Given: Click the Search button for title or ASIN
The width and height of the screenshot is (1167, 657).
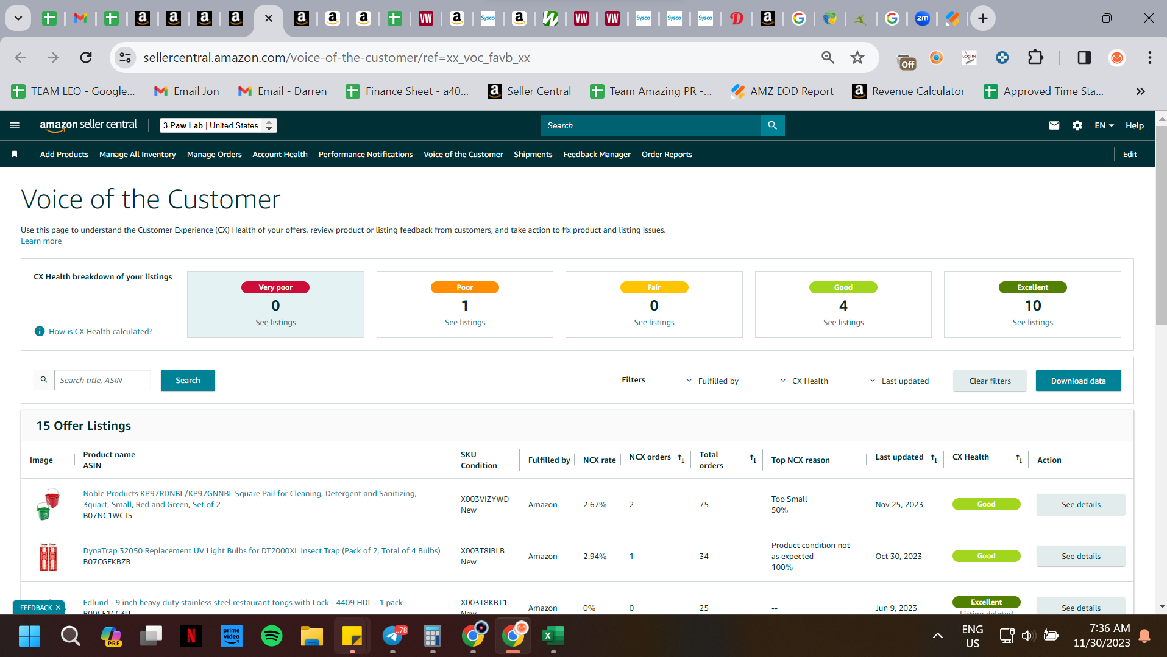Looking at the screenshot, I should pos(188,380).
